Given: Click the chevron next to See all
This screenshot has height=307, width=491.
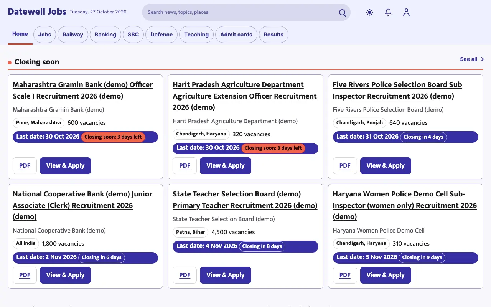Looking at the screenshot, I should (x=483, y=59).
